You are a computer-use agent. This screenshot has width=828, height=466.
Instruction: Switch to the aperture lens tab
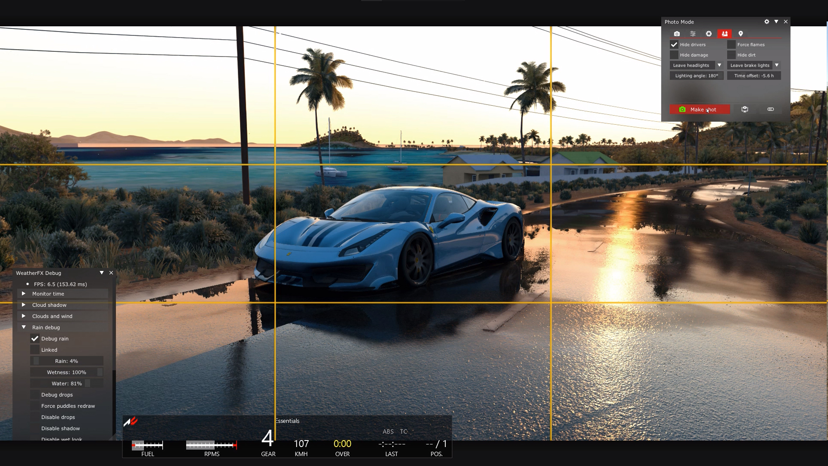[709, 34]
